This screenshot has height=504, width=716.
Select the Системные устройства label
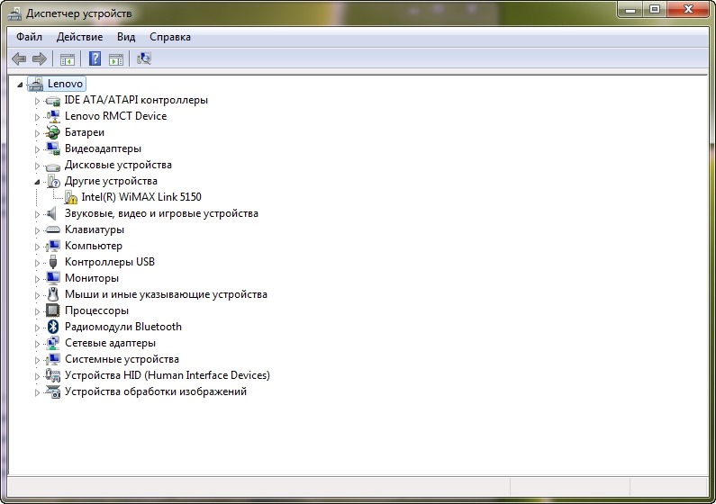click(122, 359)
